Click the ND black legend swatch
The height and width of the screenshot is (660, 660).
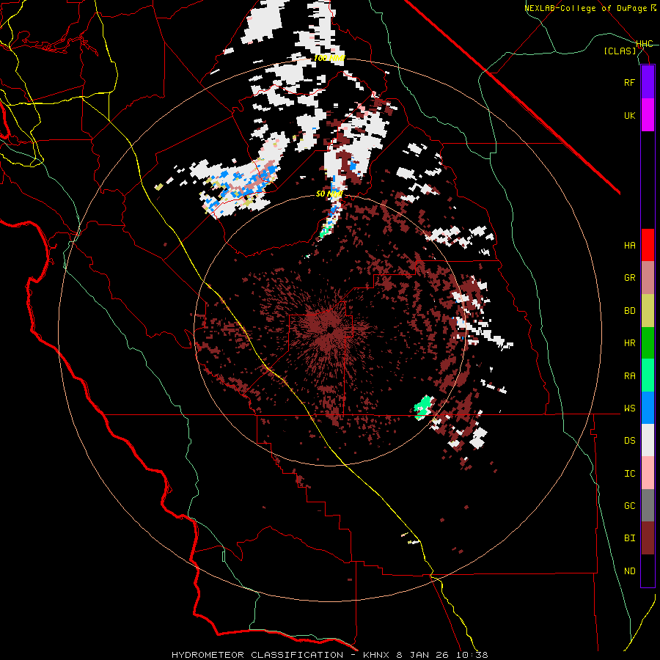coord(648,571)
